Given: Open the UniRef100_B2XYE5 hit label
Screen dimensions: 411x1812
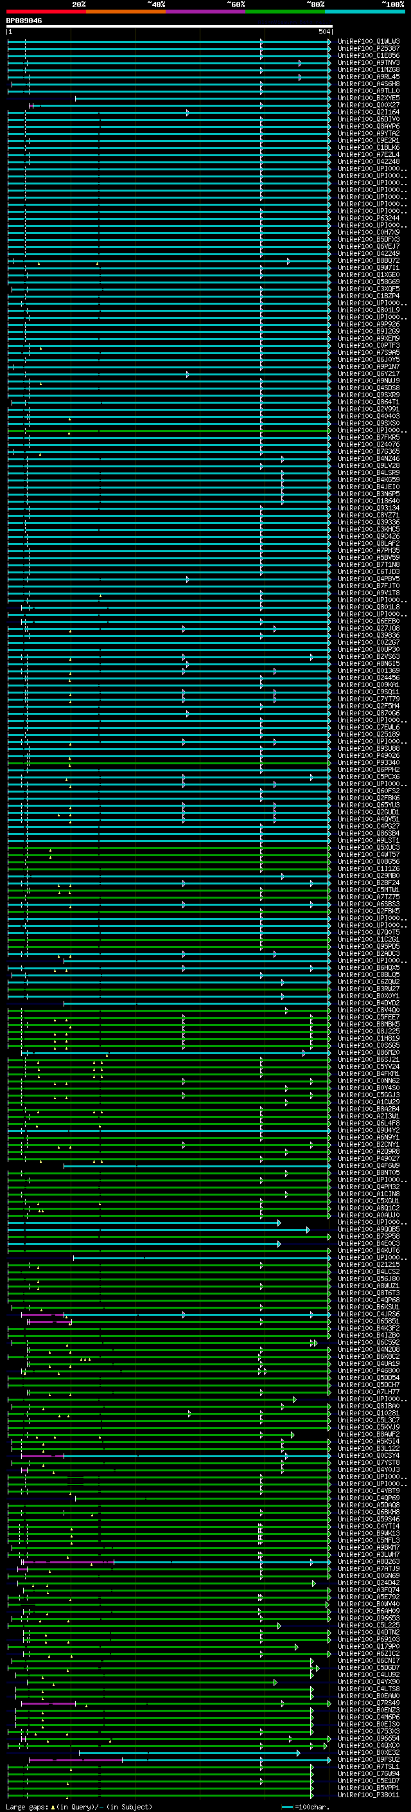Looking at the screenshot, I should [369, 98].
